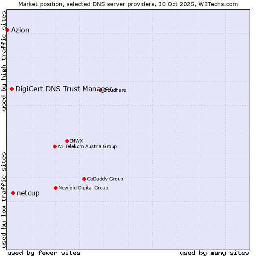Click the DigiCert DNS Trust Manager red marker
256x256 pixels.
tap(12, 89)
